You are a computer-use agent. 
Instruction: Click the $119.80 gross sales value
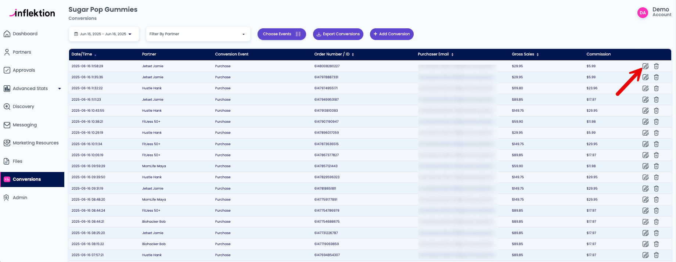tap(517, 88)
